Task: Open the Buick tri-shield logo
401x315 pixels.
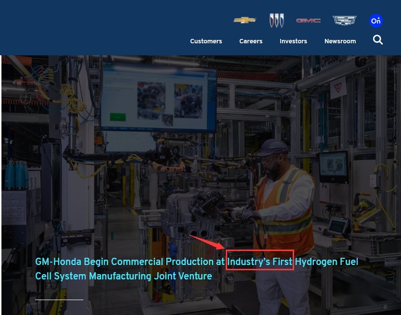Action: (277, 20)
